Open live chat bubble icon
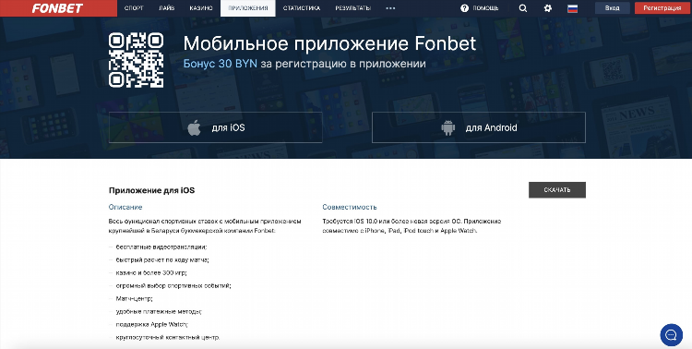Screen dimensions: 692x349 click(672, 334)
